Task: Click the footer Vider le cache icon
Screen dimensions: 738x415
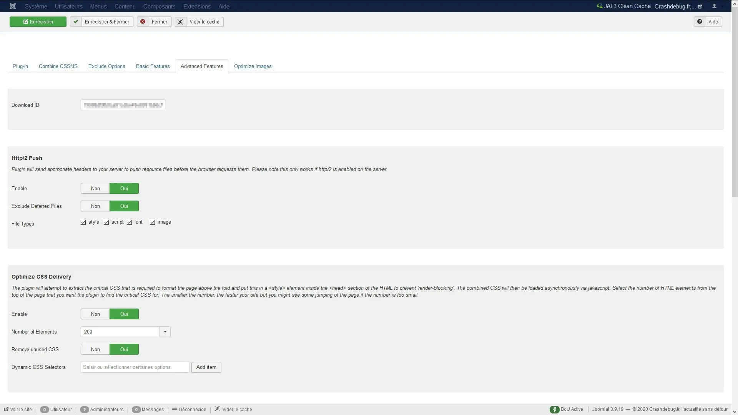Action: [217, 409]
